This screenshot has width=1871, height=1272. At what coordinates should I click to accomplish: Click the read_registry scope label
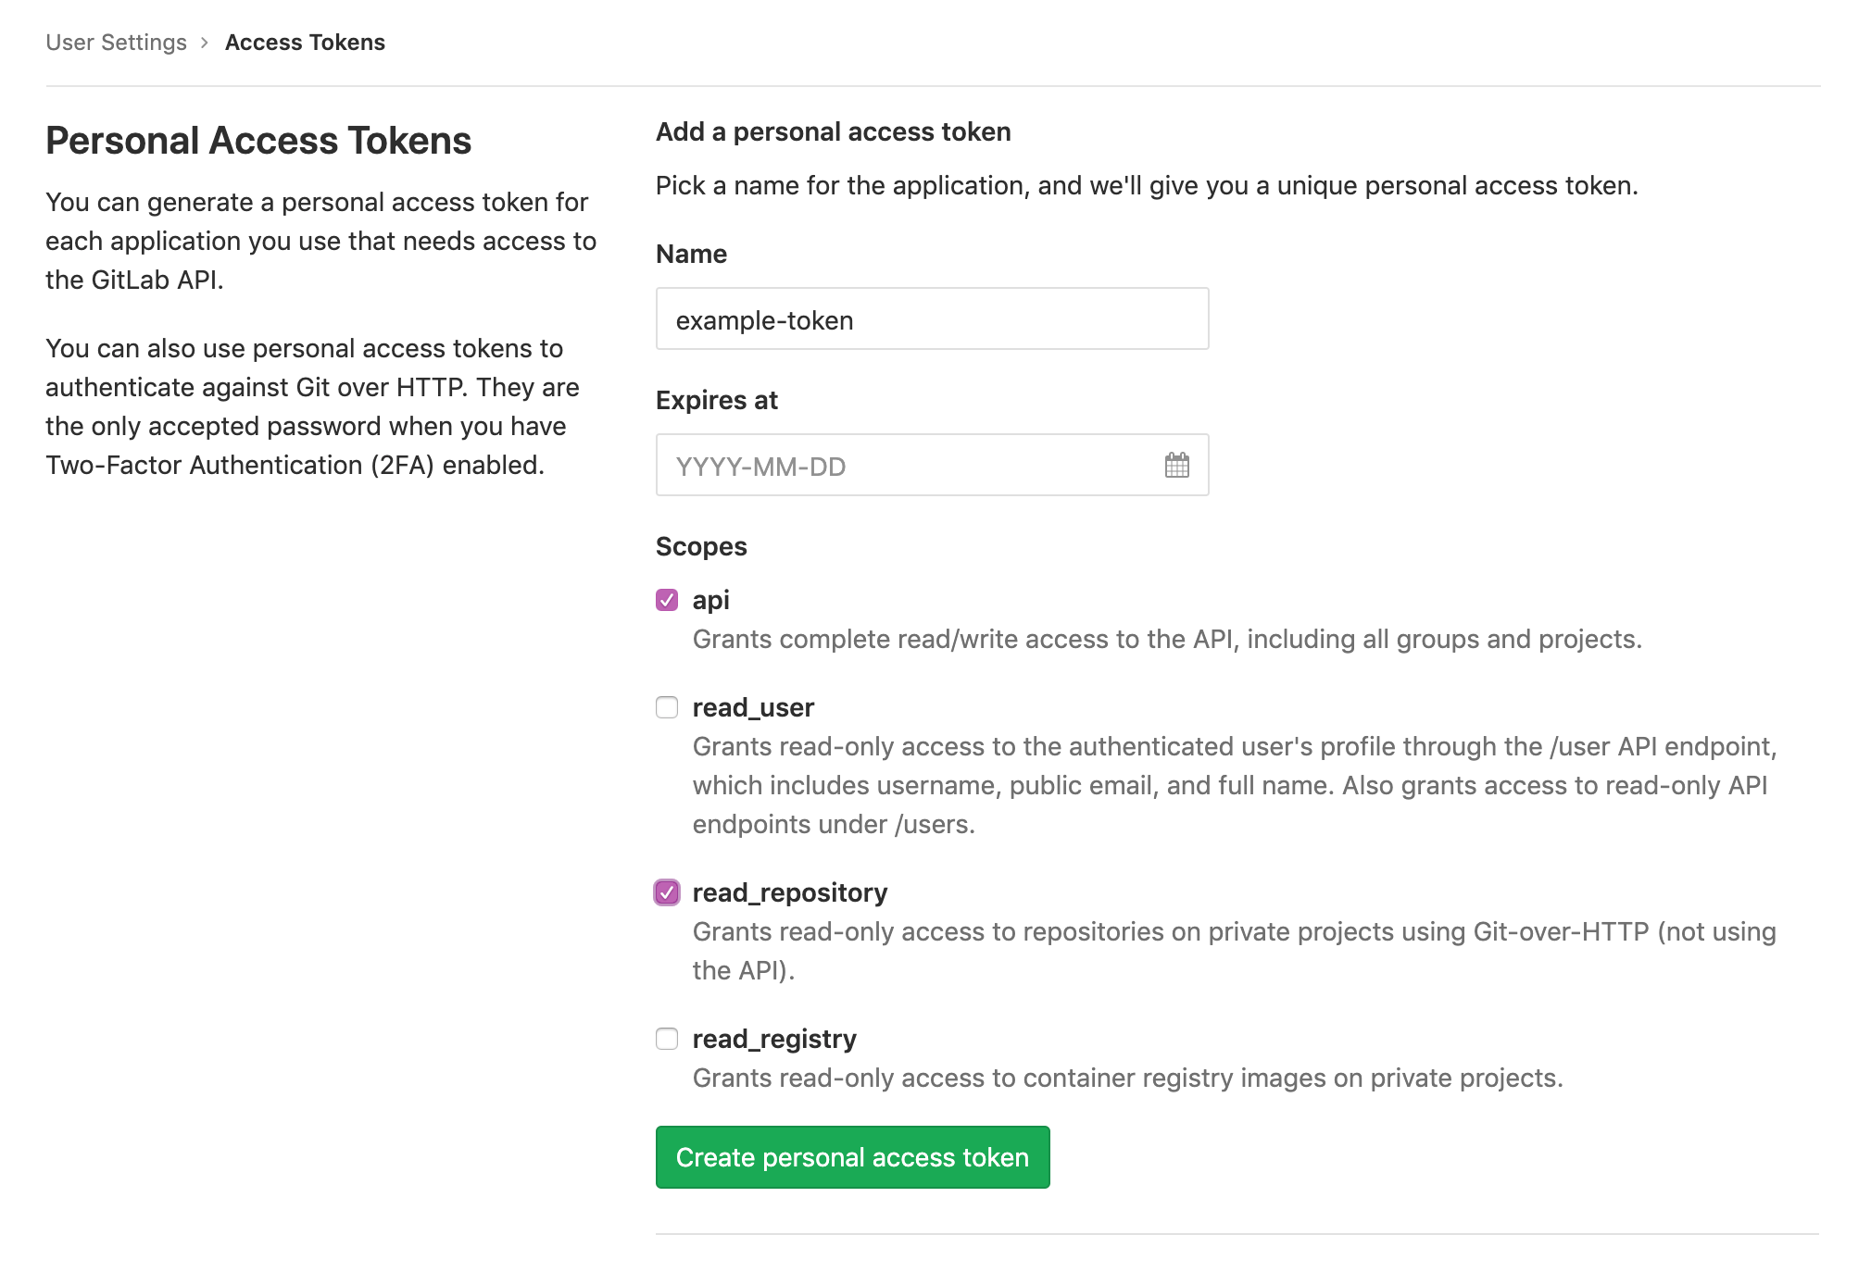774,1039
